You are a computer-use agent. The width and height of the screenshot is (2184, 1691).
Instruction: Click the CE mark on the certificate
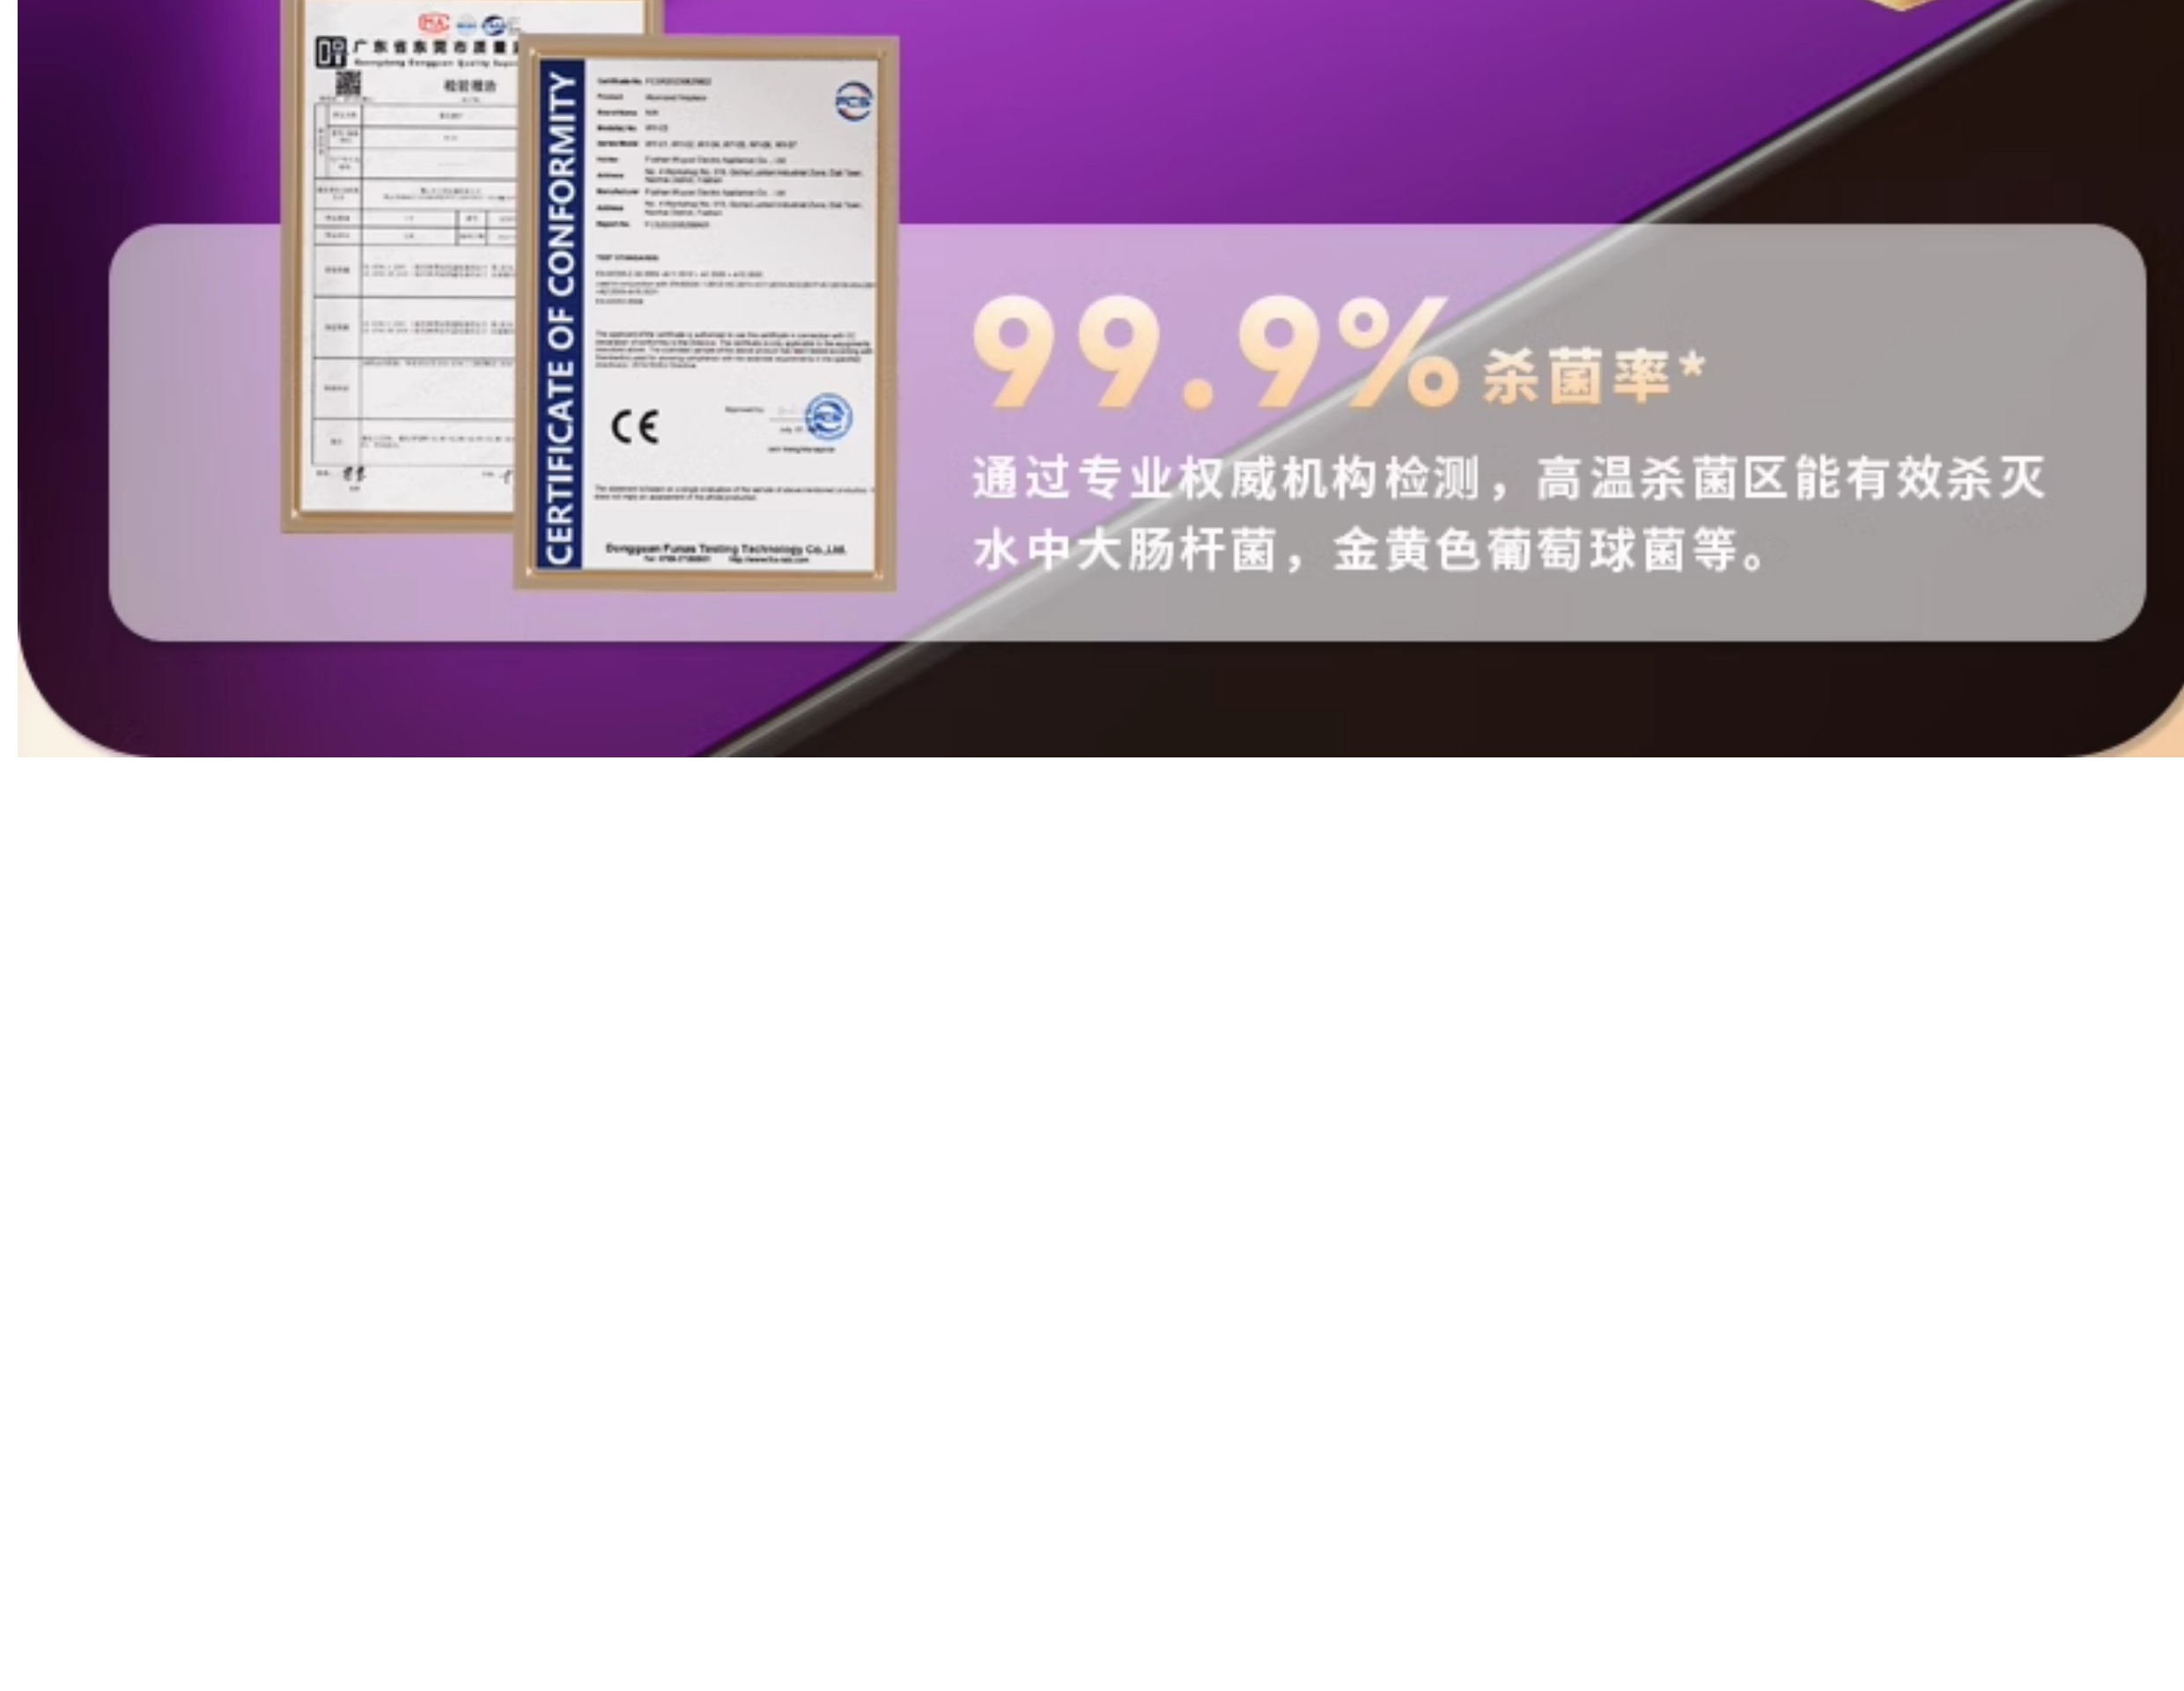tap(635, 427)
